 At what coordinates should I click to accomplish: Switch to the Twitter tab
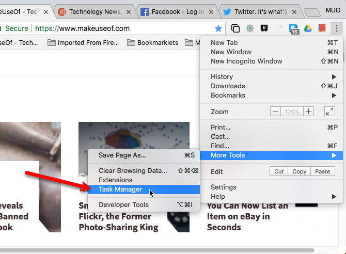click(260, 12)
